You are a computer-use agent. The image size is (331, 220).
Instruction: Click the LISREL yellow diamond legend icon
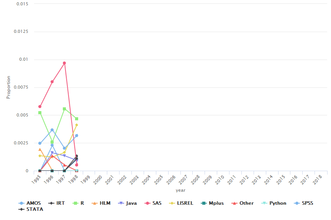(x=171, y=203)
